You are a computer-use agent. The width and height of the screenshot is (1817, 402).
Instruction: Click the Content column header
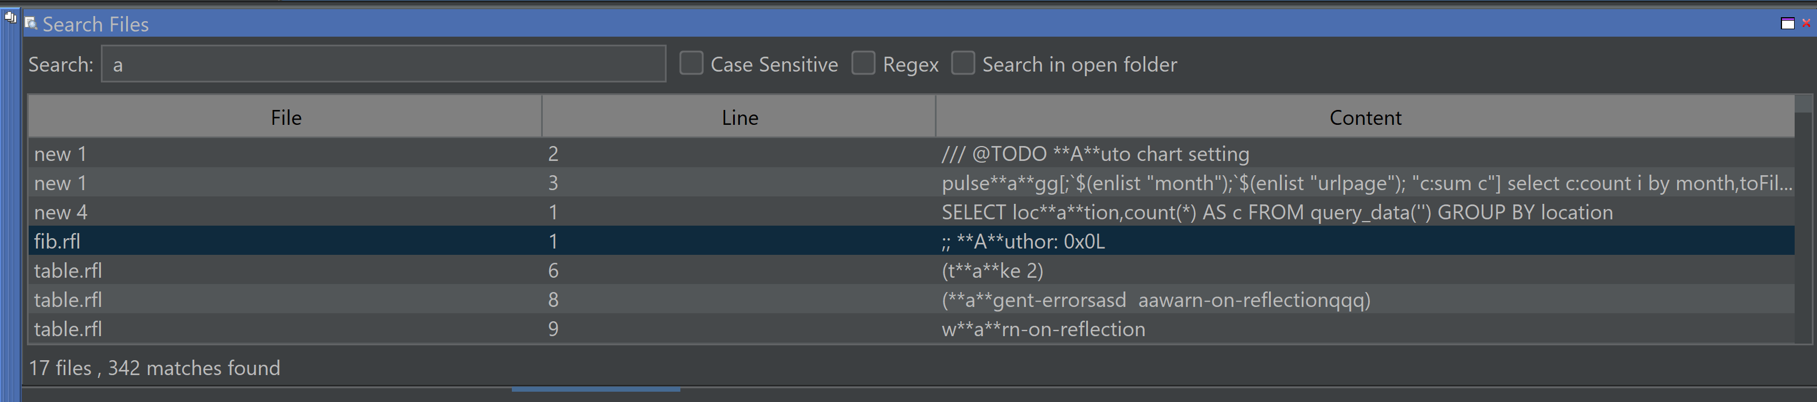[1365, 117]
